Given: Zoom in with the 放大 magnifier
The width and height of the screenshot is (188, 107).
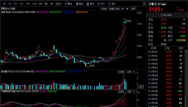Looking at the screenshot, I should pos(101,4).
